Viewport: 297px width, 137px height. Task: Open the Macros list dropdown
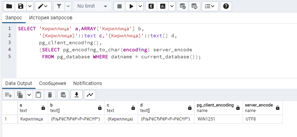(210, 6)
